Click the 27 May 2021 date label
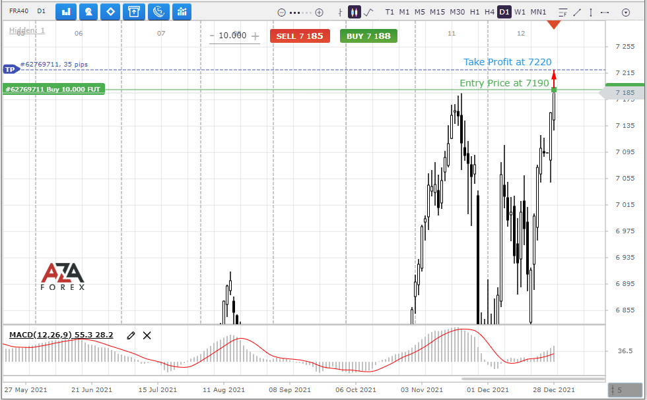Viewport: 647px width, 400px height. 26,389
